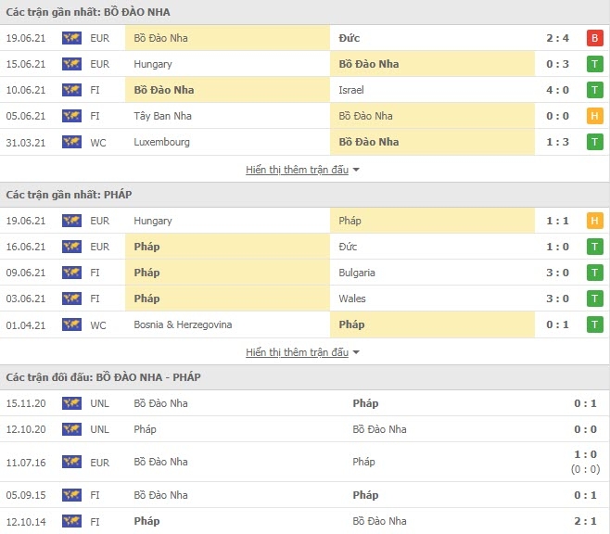This screenshot has height=534, width=610.
Task: Click green T badge for Pháp vs Wales
Action: point(594,299)
